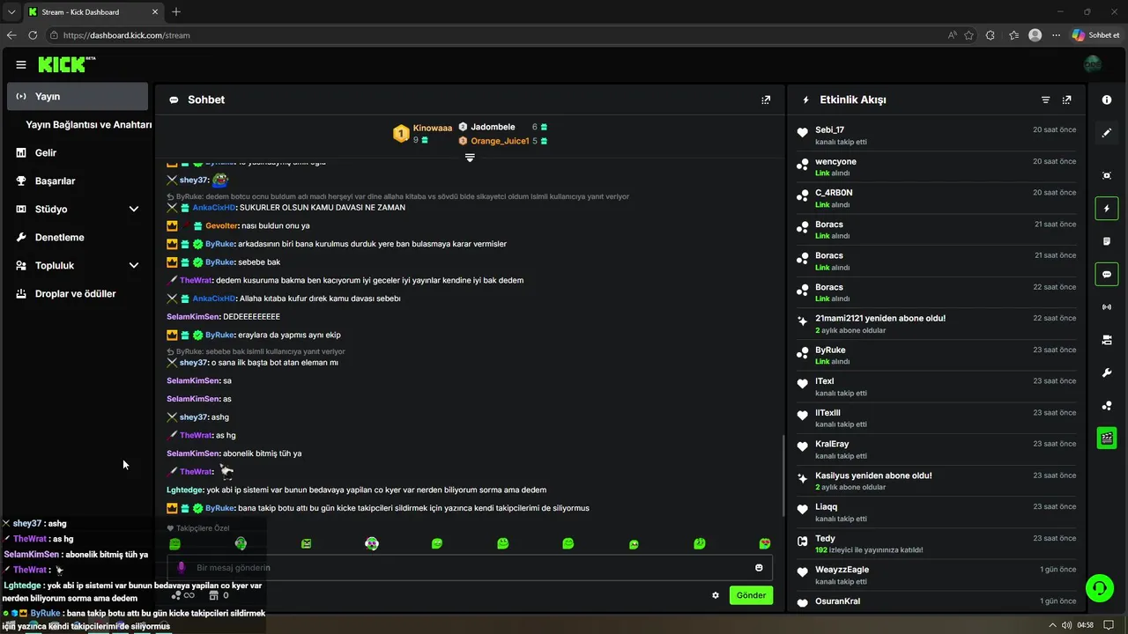Toggle the chat bubble panel icon
1128x634 pixels.
click(x=1107, y=275)
